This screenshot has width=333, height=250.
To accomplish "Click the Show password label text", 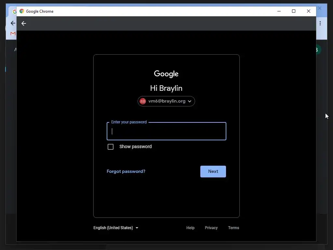I will pos(136,146).
